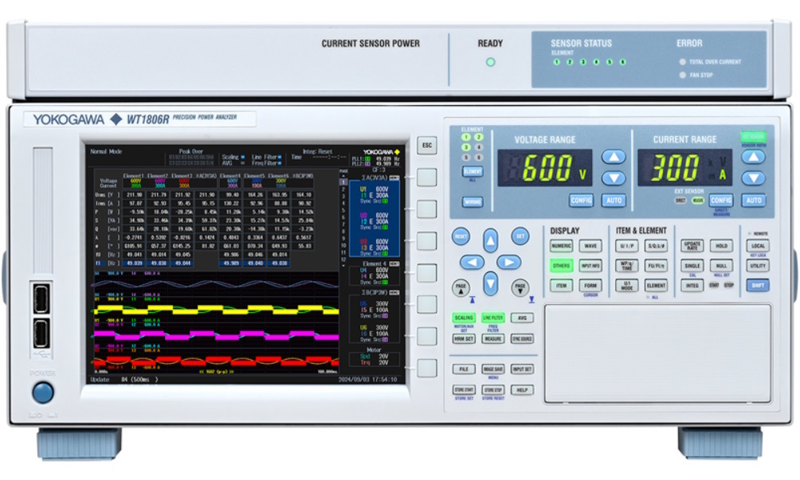Go to the next page with PAGE down
Viewport: 800px width, 480px height.
coord(520,288)
